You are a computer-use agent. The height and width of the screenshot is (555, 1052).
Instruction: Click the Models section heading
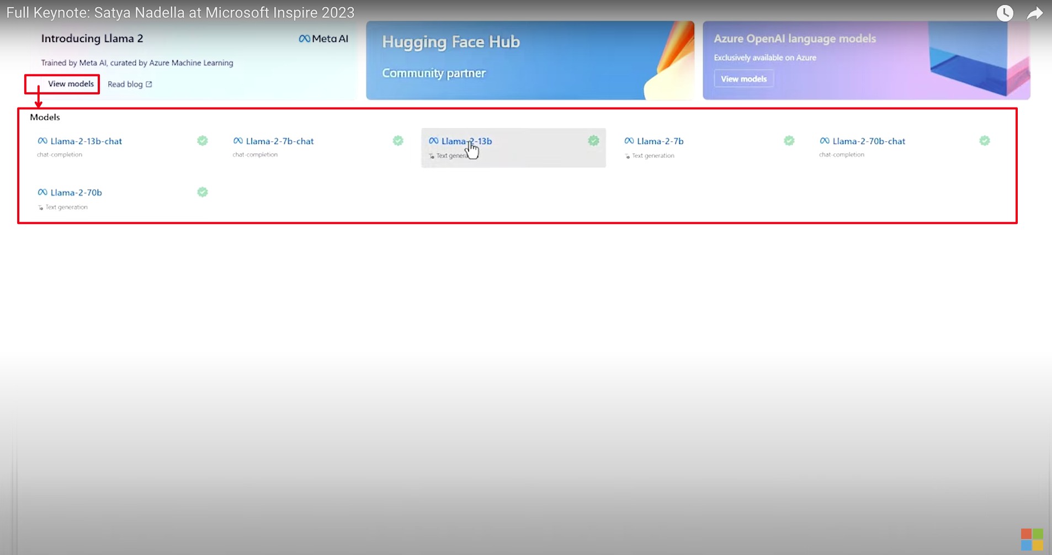point(45,117)
